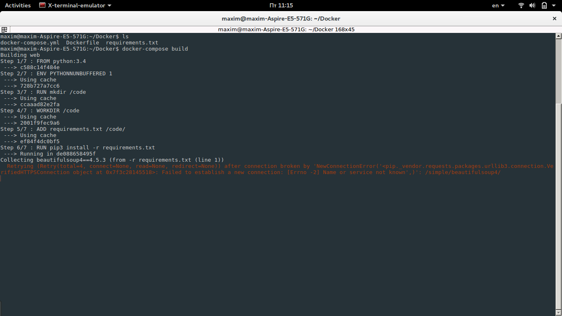The height and width of the screenshot is (316, 562).
Task: Click image hash 'ef84f4dc0bf5'
Action: tap(40, 142)
